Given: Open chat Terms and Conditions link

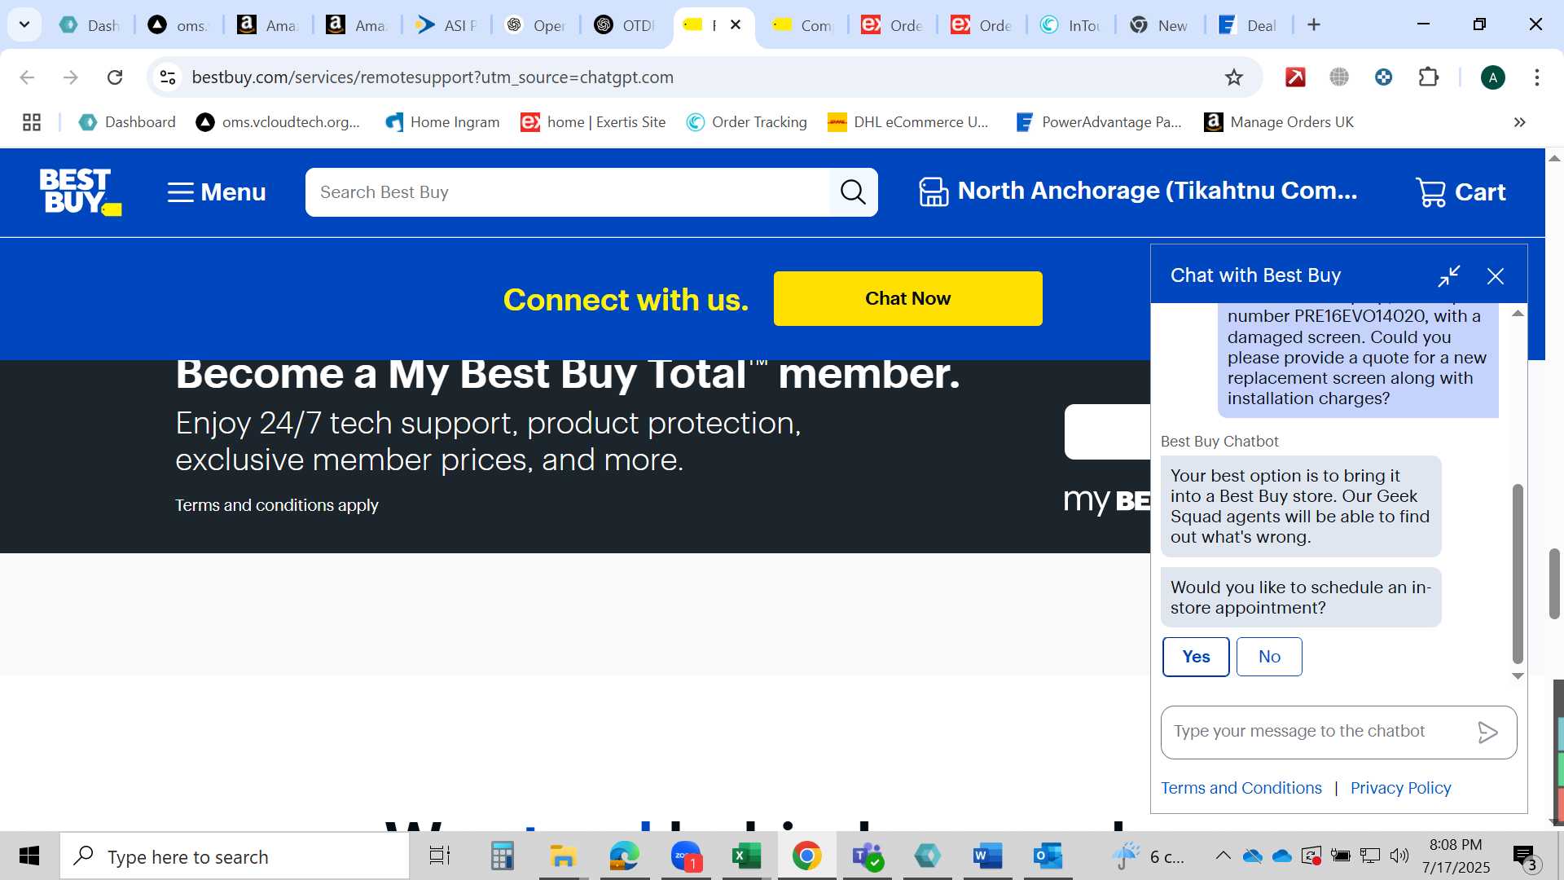Looking at the screenshot, I should (1241, 788).
